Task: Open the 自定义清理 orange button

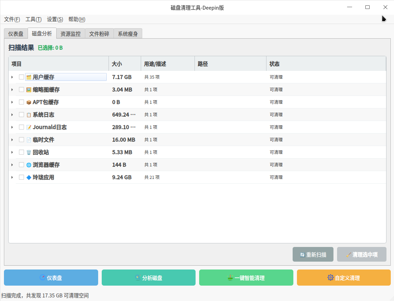Action: coord(343,278)
